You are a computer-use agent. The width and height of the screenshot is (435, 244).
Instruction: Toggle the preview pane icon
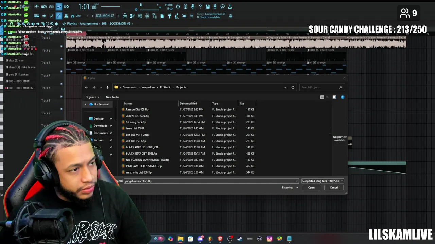coord(334,97)
